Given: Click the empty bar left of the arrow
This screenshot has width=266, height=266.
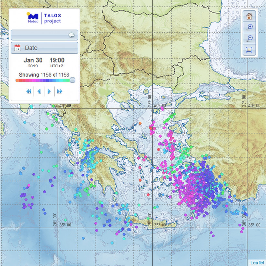Looking at the screenshot, I should pos(39,35).
